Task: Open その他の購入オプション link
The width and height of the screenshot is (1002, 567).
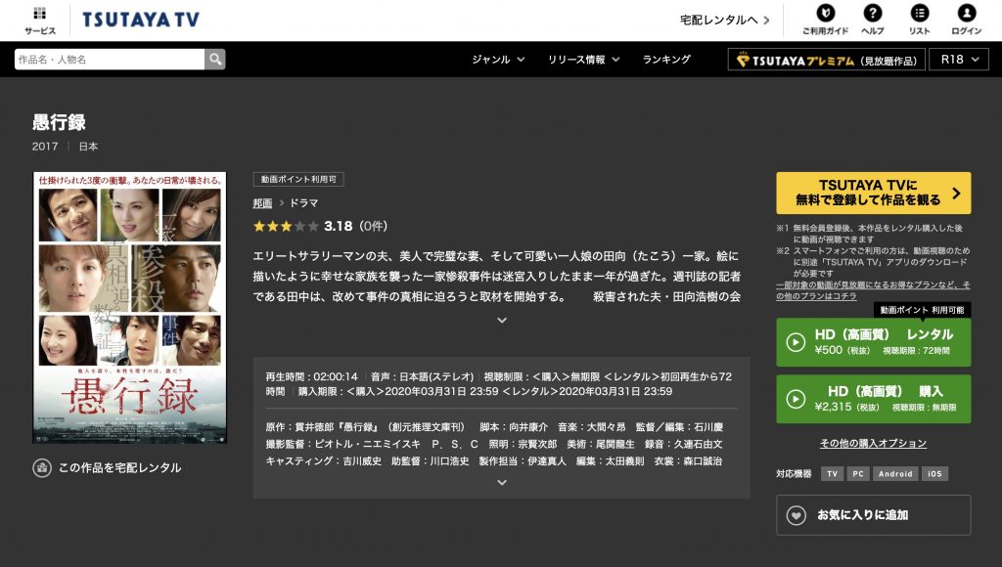Action: 873,443
